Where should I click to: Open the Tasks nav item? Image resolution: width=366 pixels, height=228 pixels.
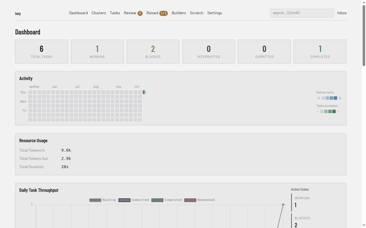[x=115, y=13]
